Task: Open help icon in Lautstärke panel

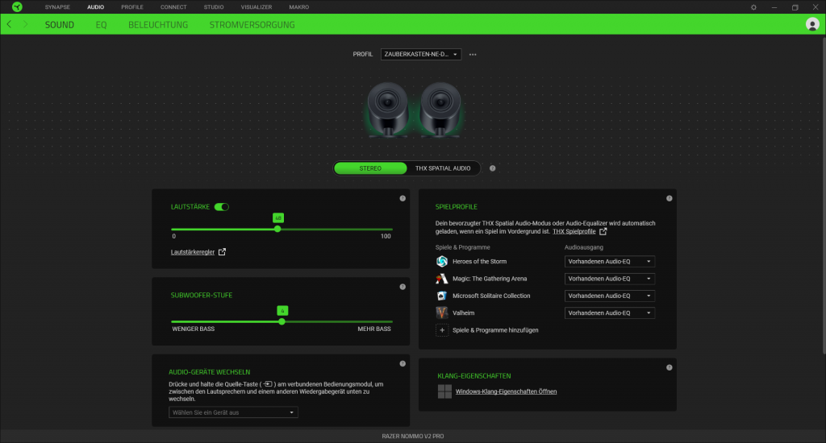Action: pos(403,198)
